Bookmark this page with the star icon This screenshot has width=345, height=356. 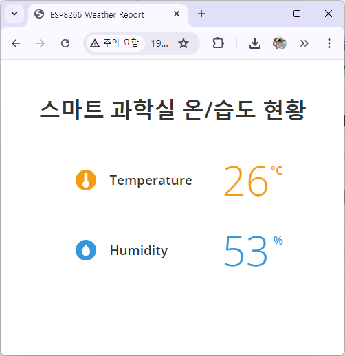click(x=183, y=43)
